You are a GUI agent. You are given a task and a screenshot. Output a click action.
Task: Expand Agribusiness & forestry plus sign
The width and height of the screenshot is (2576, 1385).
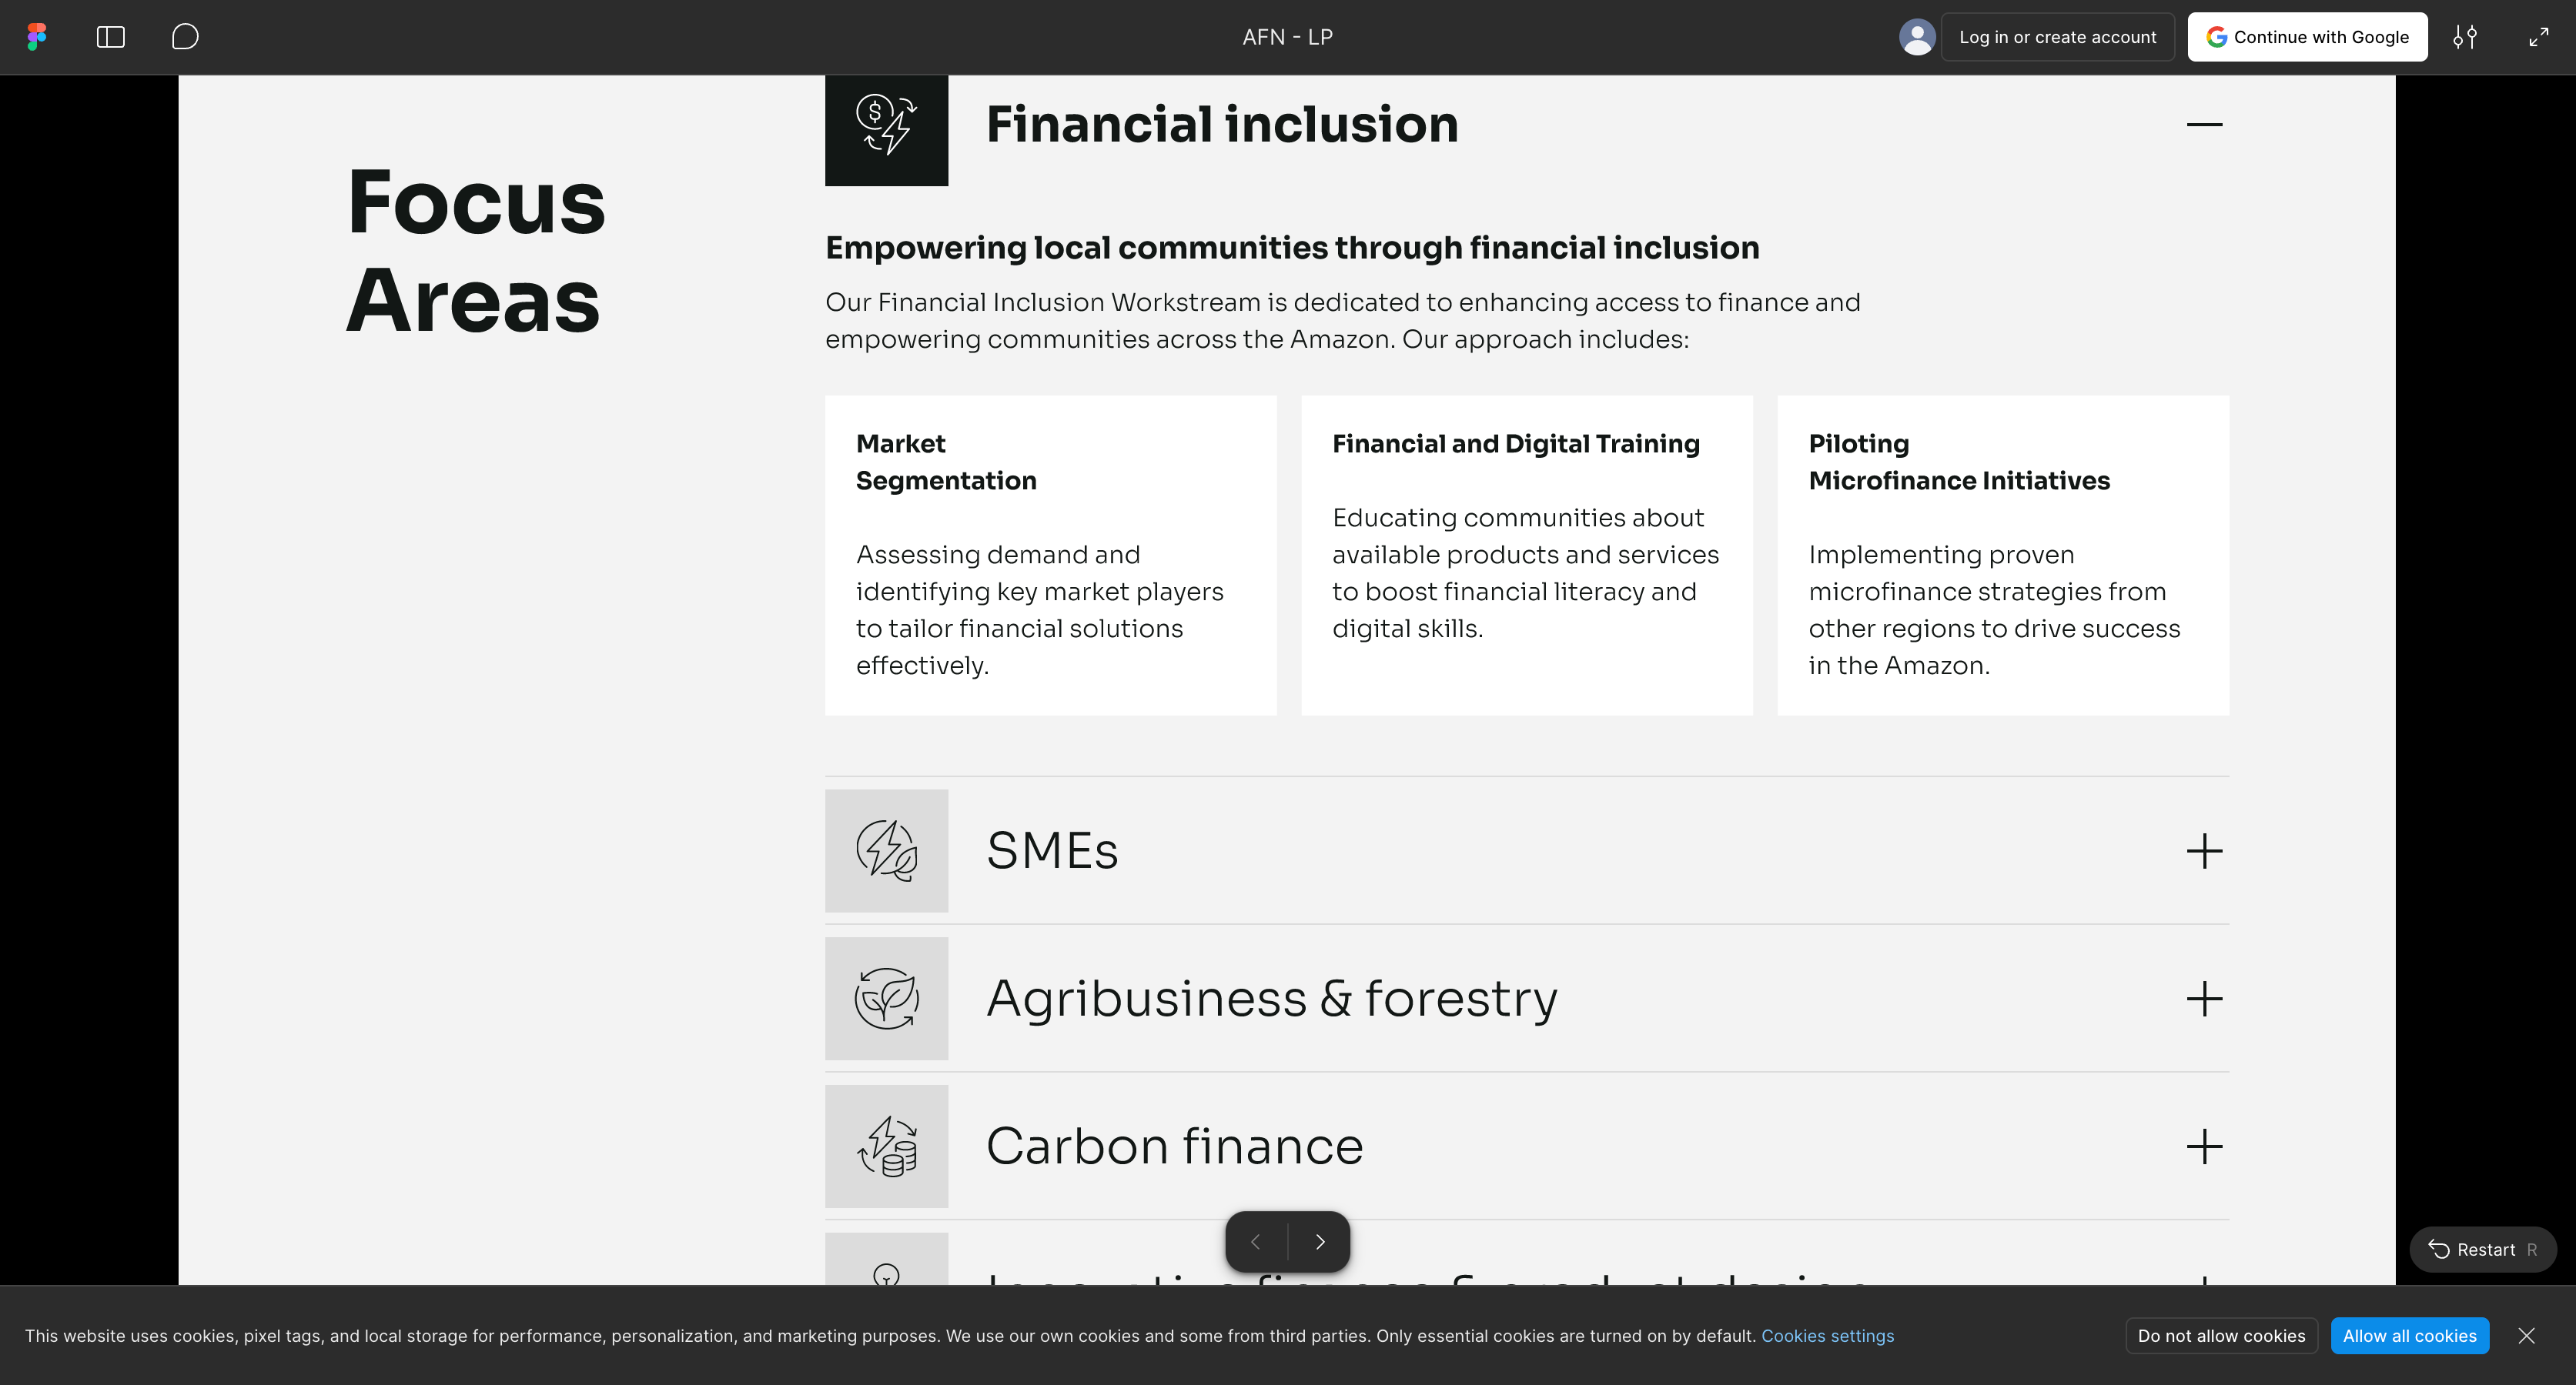(x=2204, y=998)
